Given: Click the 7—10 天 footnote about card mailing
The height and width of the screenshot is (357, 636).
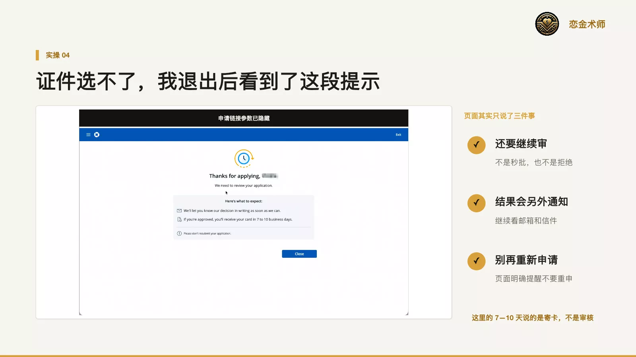Looking at the screenshot, I should pyautogui.click(x=532, y=318).
